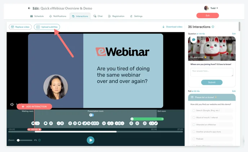The image size is (248, 152).
Task: Select the Search (Google, Bing, etc.) poll option
Action: [x=194, y=110]
